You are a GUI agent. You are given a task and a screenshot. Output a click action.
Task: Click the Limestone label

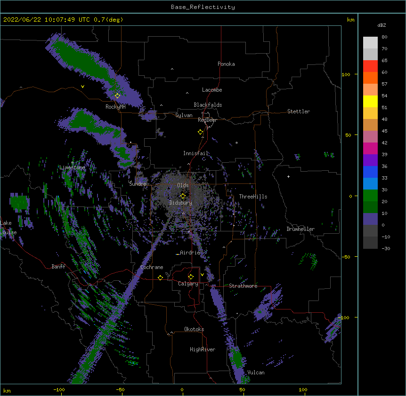[72, 167]
